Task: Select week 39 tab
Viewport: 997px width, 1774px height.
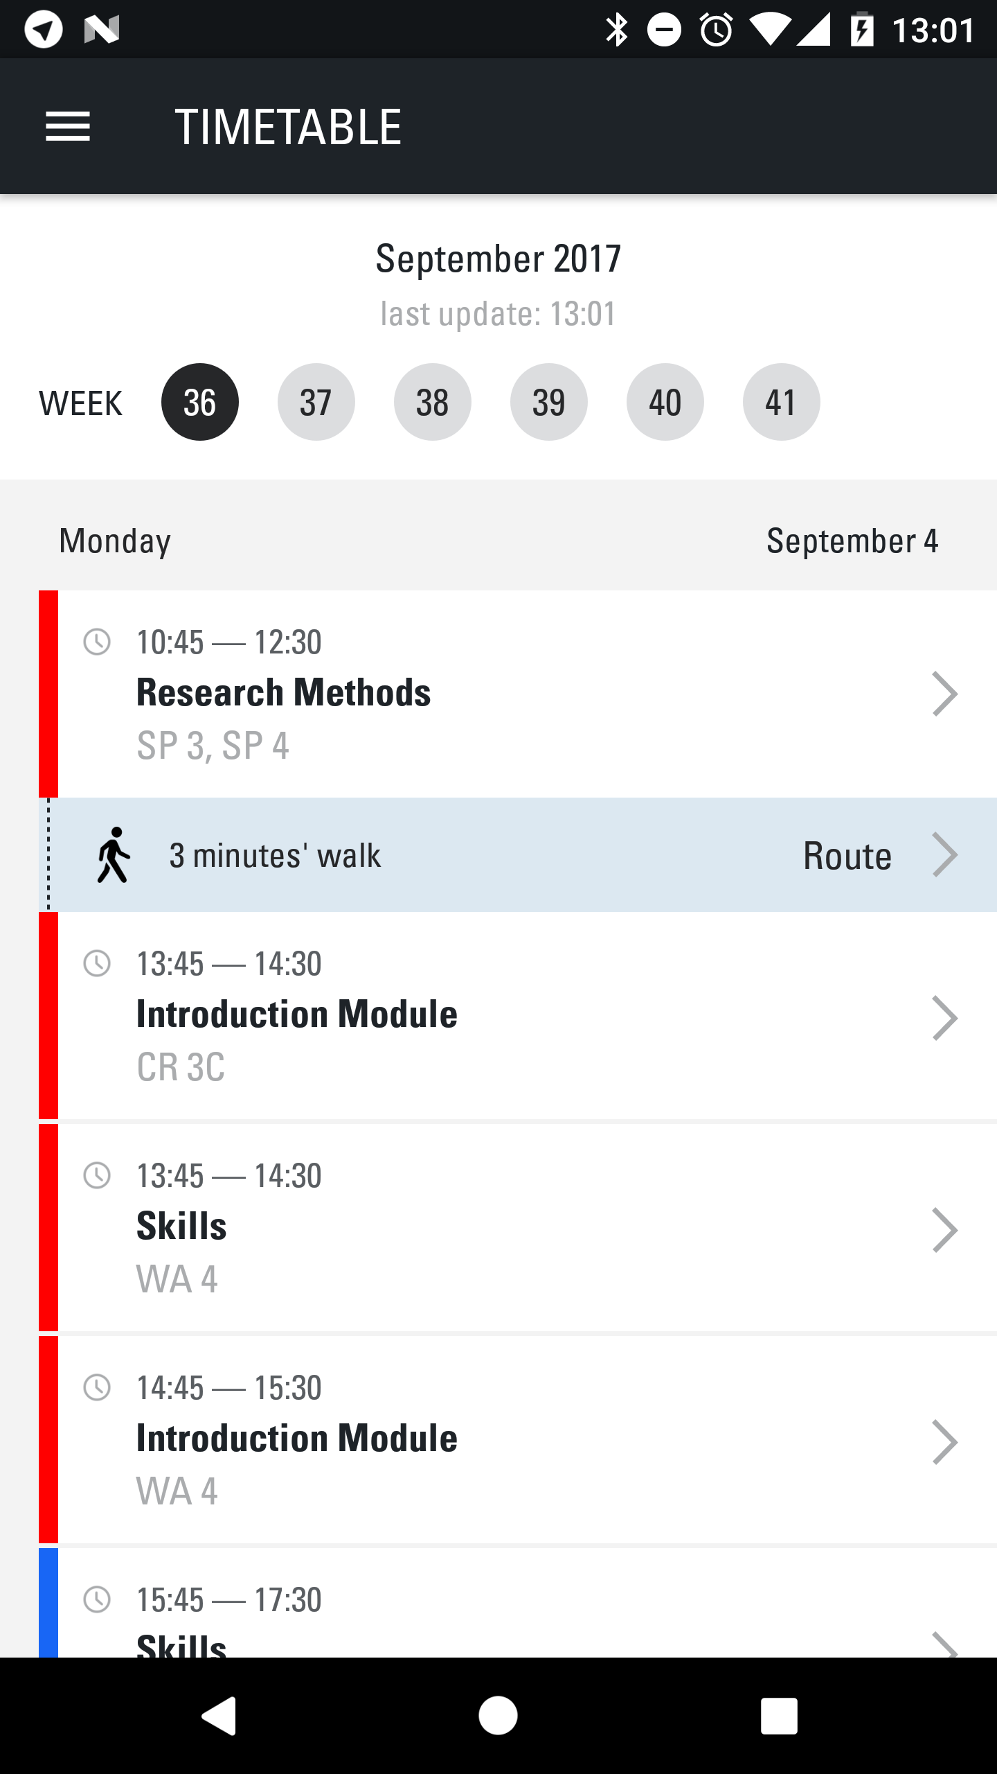Action: (x=548, y=402)
